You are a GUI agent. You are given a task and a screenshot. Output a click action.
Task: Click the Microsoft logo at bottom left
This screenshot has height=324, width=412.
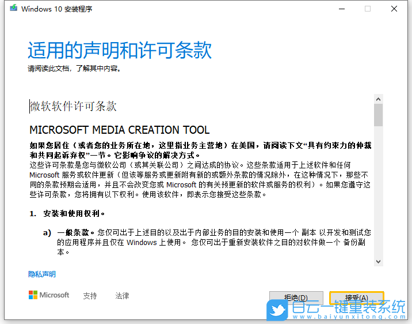[49, 295]
